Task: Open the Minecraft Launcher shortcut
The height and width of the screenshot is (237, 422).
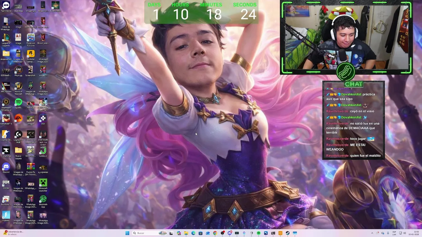Action: pos(43,186)
